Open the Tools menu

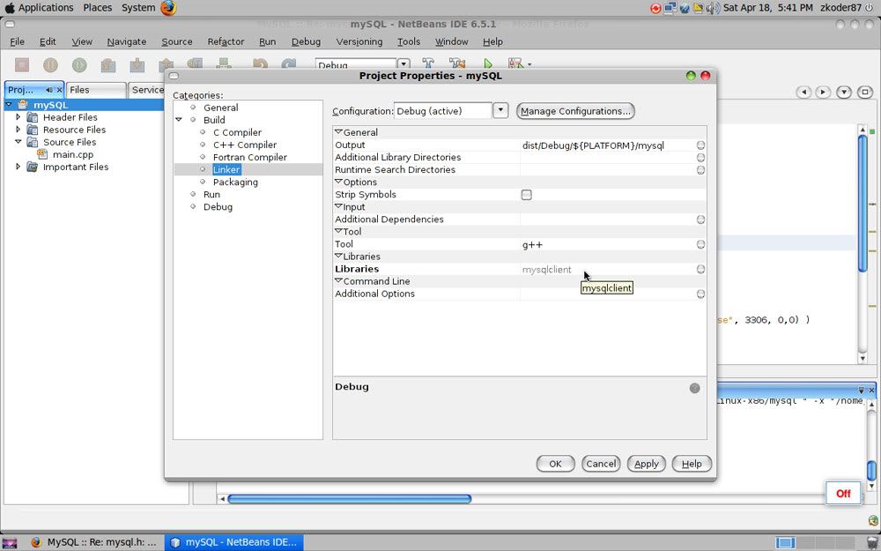[409, 41]
